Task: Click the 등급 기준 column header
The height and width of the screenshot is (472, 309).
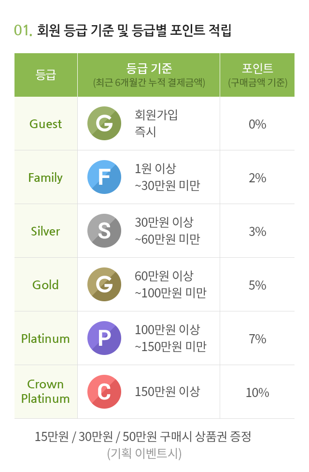Action: 149,75
